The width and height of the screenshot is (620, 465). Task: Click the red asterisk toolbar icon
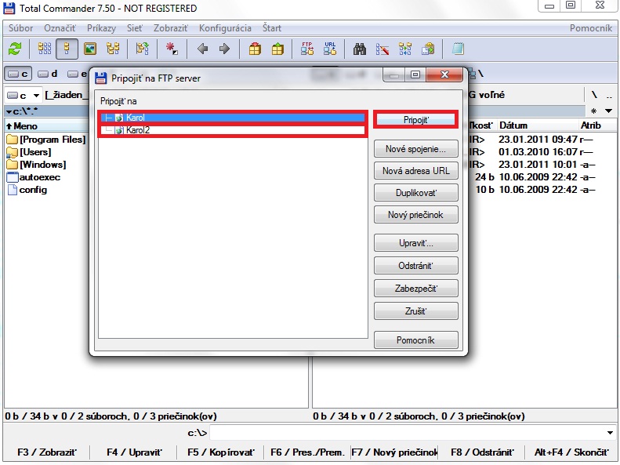(172, 49)
